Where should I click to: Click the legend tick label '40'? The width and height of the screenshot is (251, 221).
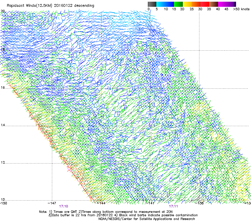pyautogui.click(x=218, y=9)
